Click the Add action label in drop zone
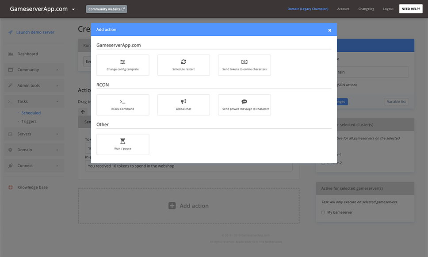428x257 pixels. (x=194, y=206)
